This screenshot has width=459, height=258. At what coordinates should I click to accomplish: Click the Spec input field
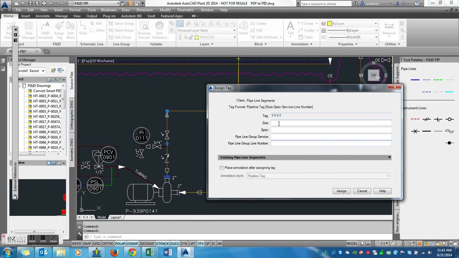(x=331, y=130)
